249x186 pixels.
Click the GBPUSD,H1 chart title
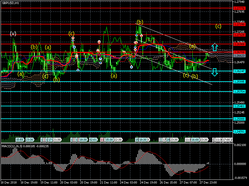pyautogui.click(x=10, y=2)
